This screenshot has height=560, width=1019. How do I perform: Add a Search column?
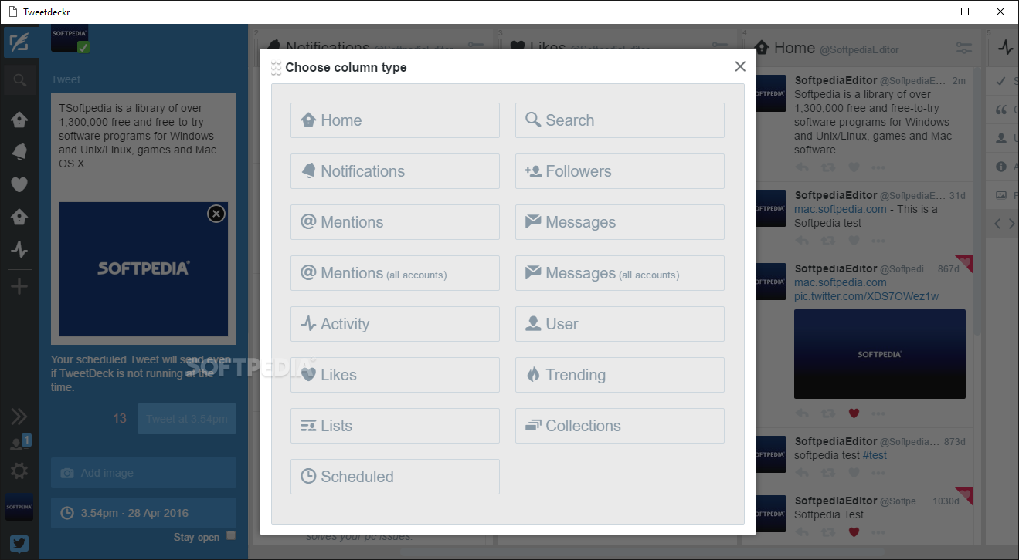620,120
